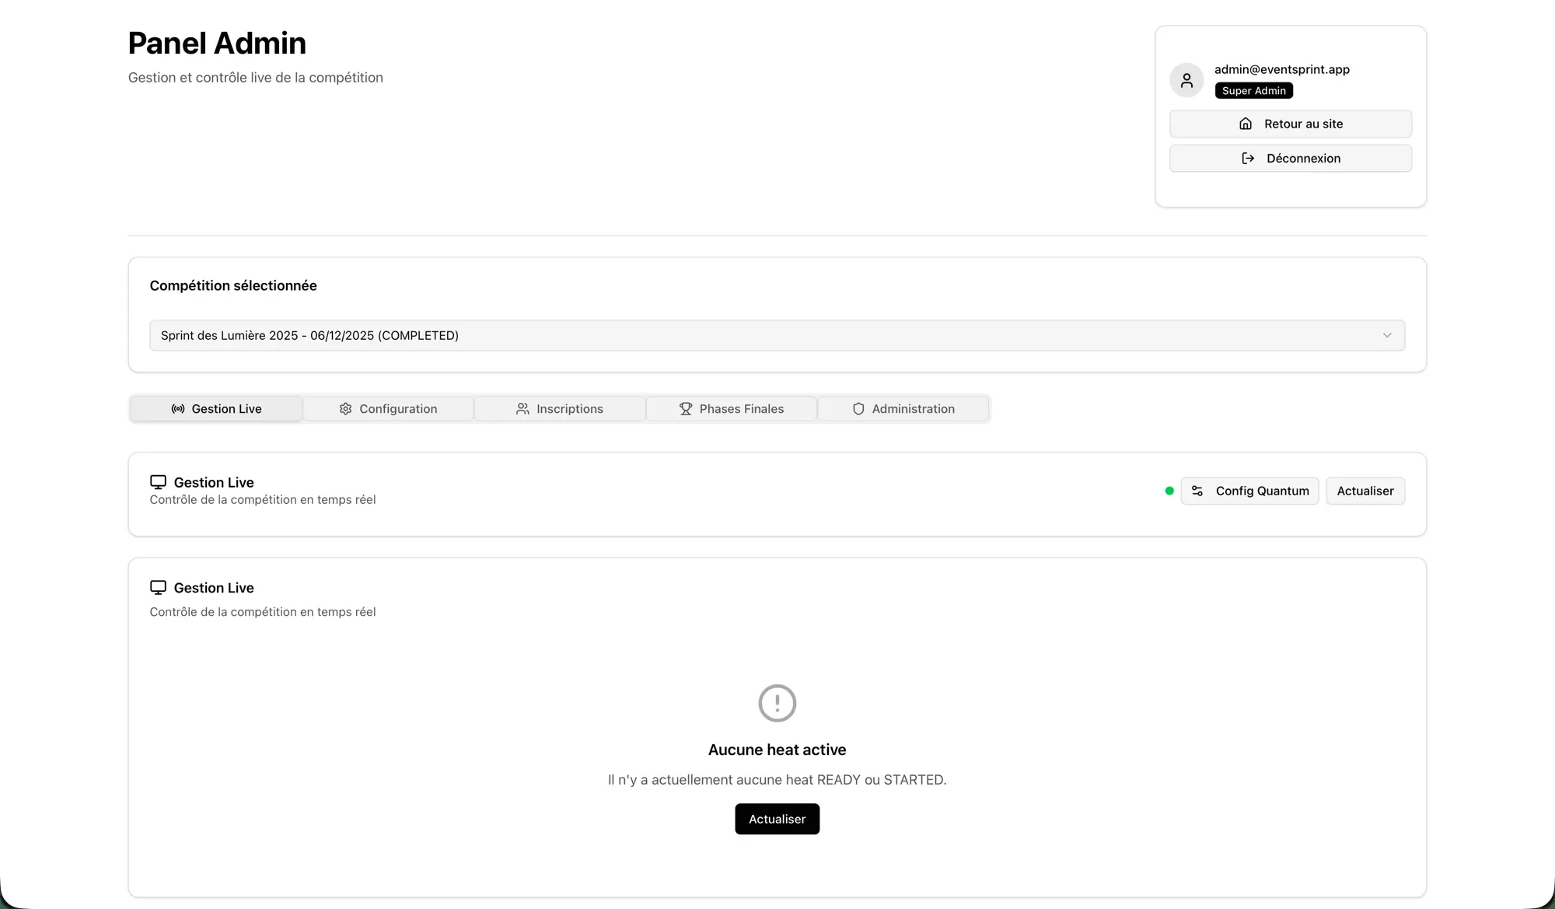1555x909 pixels.
Task: Click the sliders icon in Config Quantum
Action: (x=1197, y=491)
